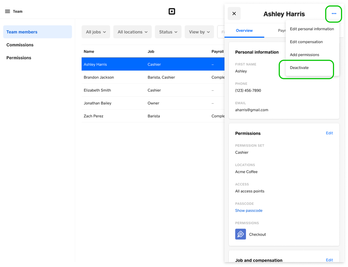Viewport: 348px width, 267px height.
Task: Select Deactivate from the menu
Action: click(x=299, y=68)
